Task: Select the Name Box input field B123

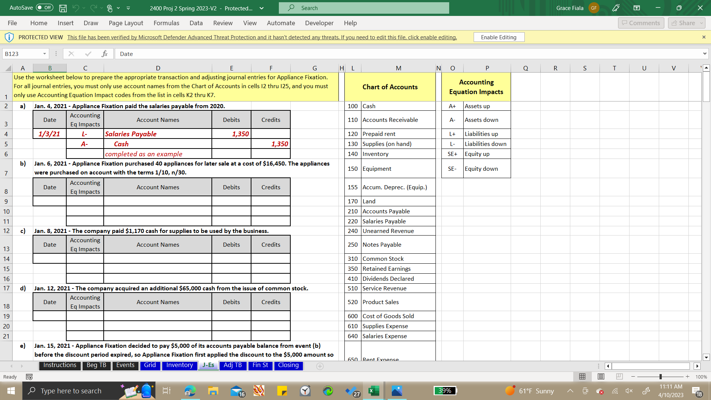Action: coord(26,54)
